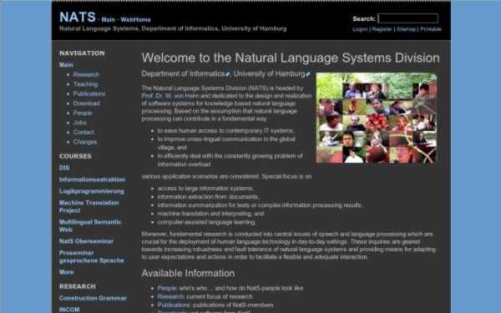This screenshot has height=313, width=501.
Task: Go to Teaching in navigation list
Action: 86,84
